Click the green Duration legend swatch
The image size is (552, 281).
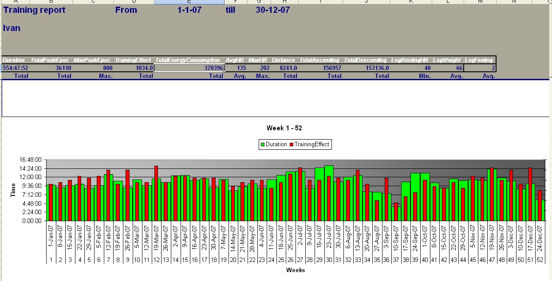[263, 144]
